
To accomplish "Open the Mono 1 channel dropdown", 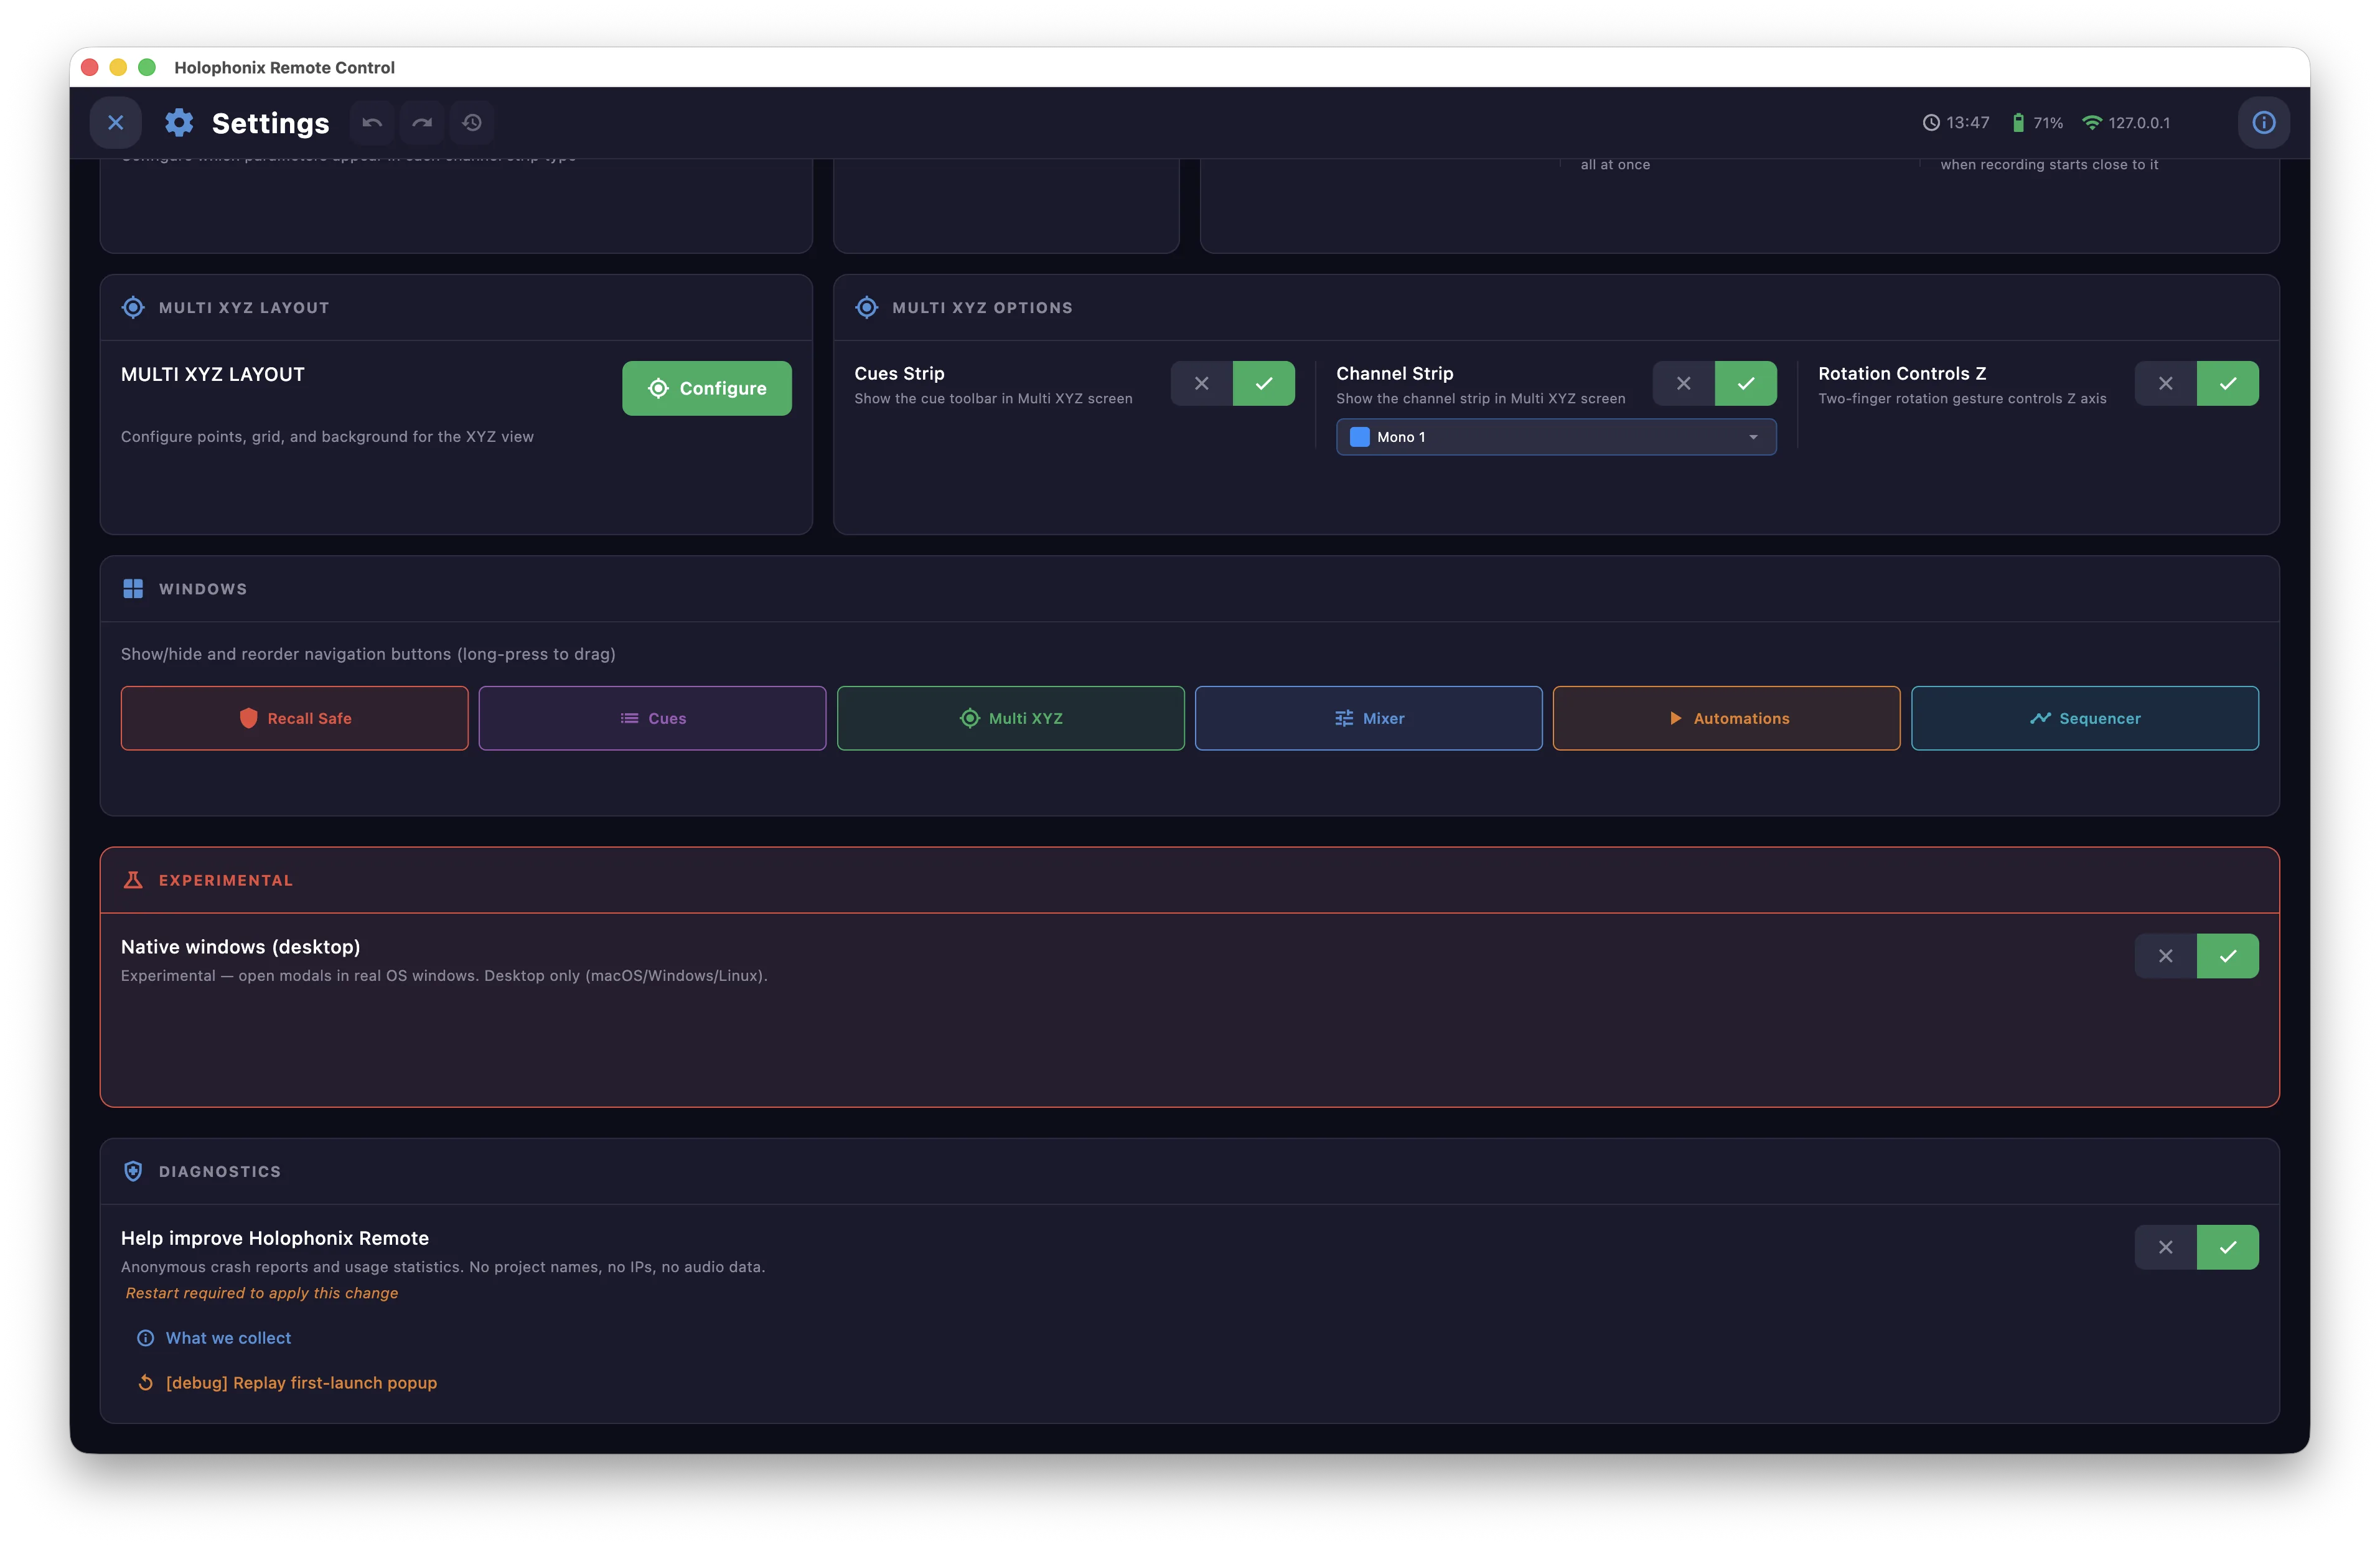I will pos(1556,437).
